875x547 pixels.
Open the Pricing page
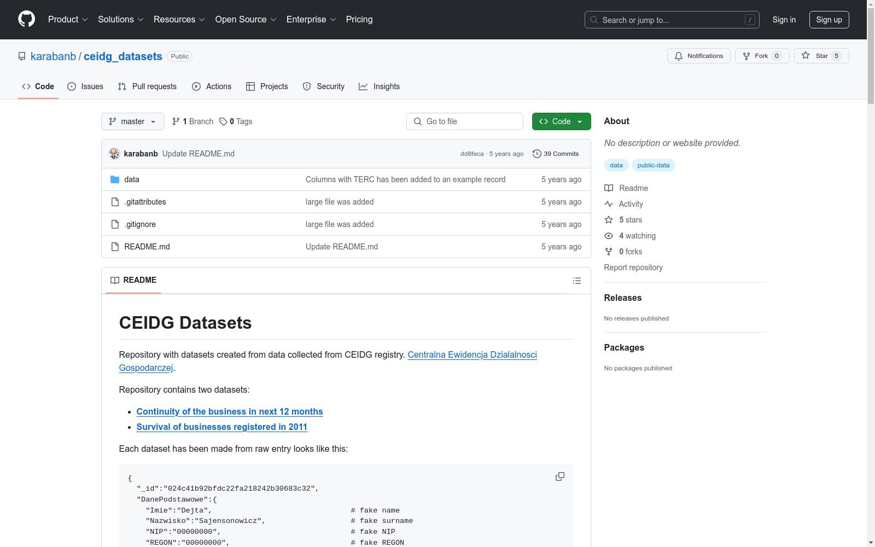coord(359,20)
